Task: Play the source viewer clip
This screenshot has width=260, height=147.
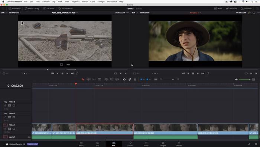Action: coord(67,73)
